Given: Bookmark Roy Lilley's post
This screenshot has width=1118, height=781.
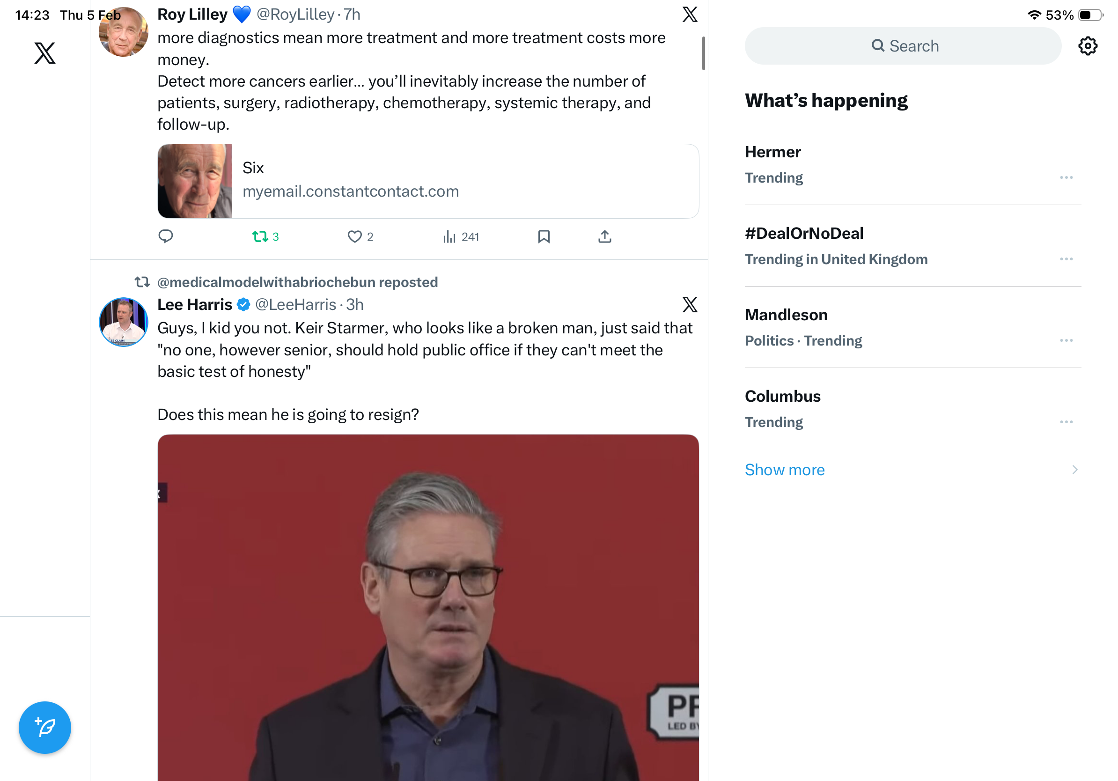Looking at the screenshot, I should (544, 236).
